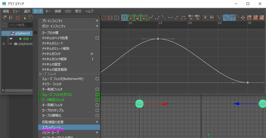Screen dimensions: 266x138
Task: Click the Lock Tangent Length icon
Action: tap(238, 17)
